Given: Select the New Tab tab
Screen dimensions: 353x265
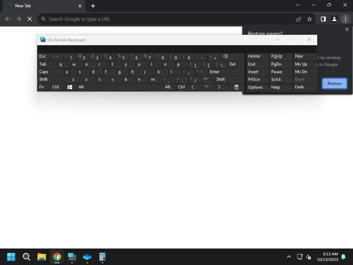Looking at the screenshot, I should pyautogui.click(x=44, y=6).
